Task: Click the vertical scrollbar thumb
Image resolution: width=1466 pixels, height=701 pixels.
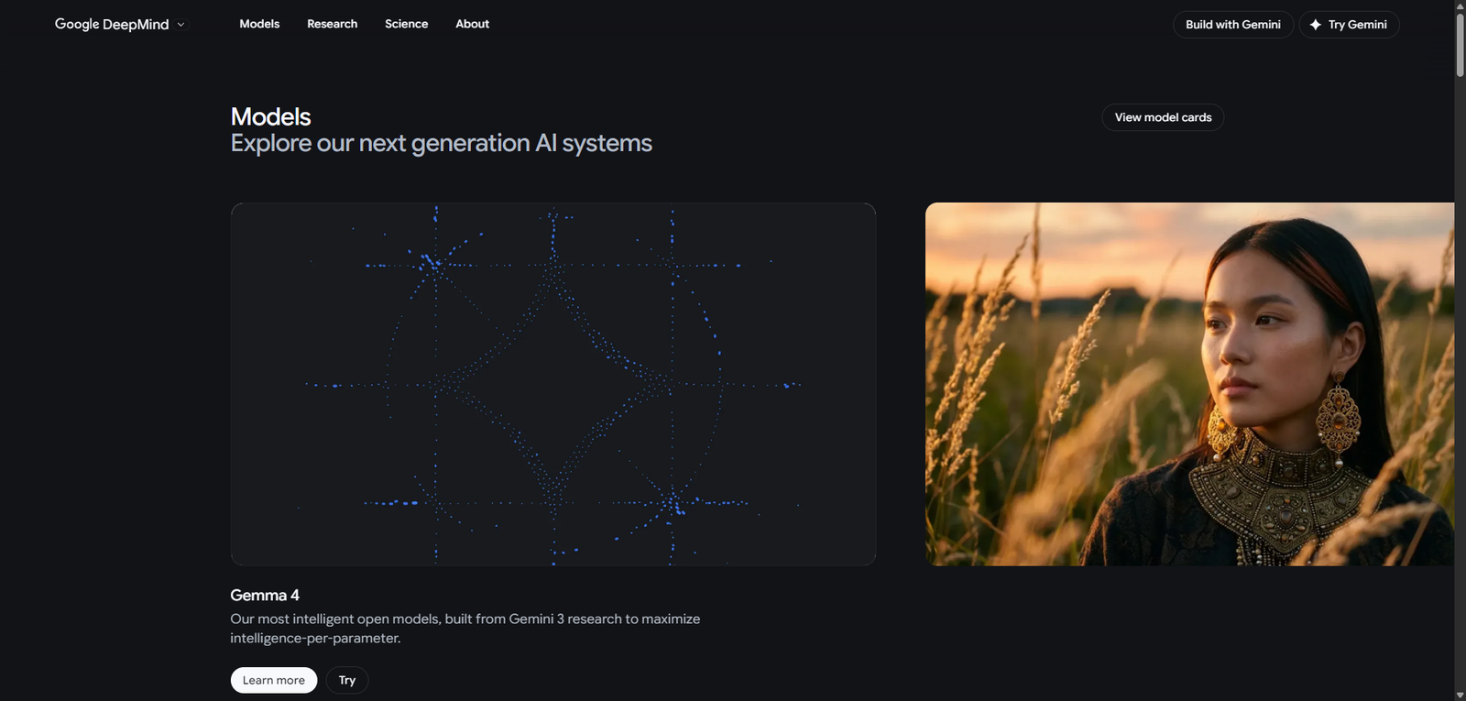Action: [1460, 44]
